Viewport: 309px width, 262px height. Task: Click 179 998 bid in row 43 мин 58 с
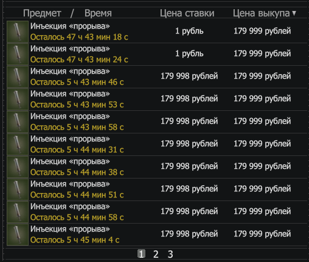click(x=189, y=121)
